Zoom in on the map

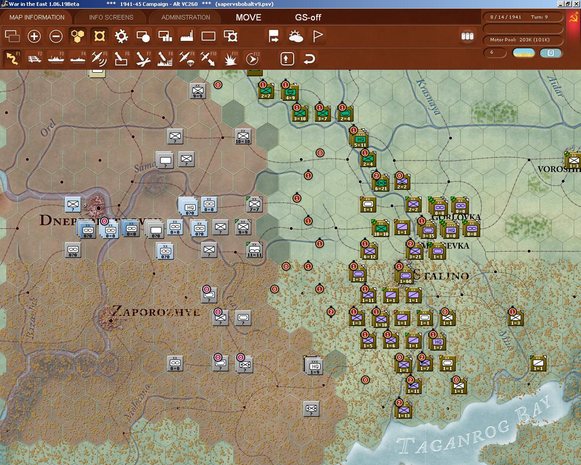34,36
